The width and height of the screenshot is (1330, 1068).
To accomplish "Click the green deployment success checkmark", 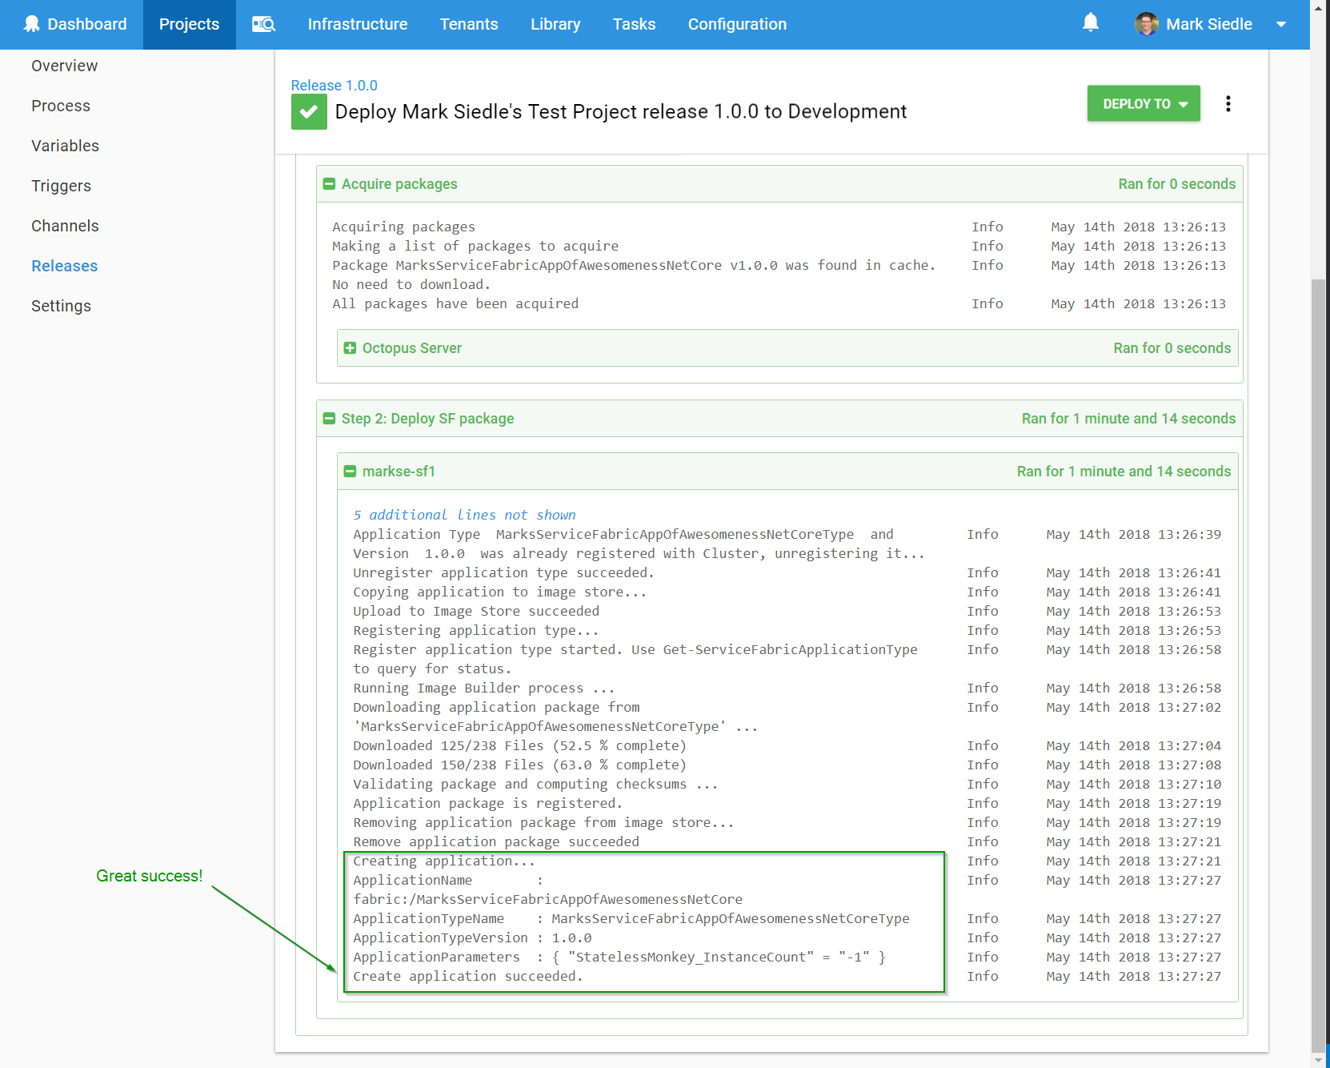I will (309, 111).
